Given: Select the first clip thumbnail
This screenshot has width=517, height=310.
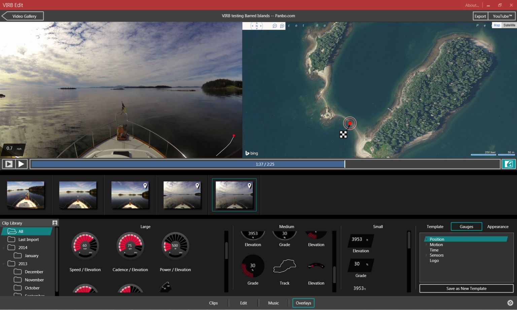Looking at the screenshot, I should [x=26, y=195].
